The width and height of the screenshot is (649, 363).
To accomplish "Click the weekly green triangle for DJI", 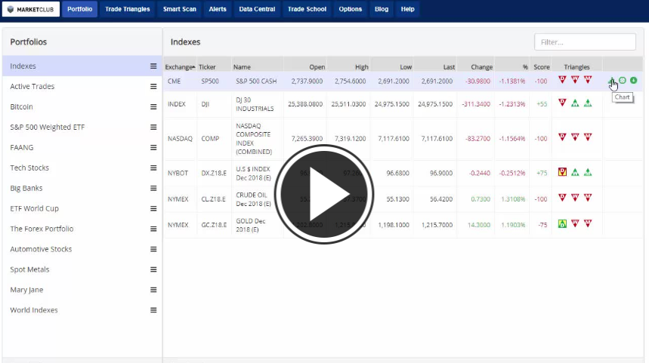I will pyautogui.click(x=575, y=103).
